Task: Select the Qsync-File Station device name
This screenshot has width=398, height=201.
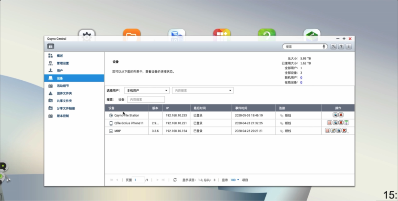Action: (x=127, y=116)
